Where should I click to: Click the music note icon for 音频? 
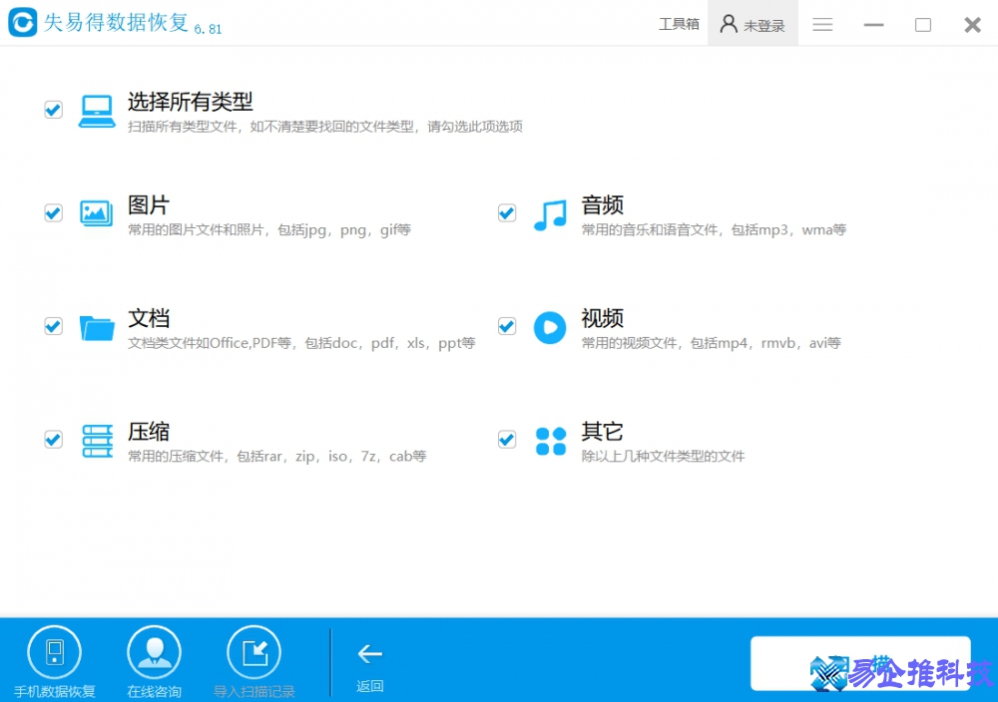(550, 212)
